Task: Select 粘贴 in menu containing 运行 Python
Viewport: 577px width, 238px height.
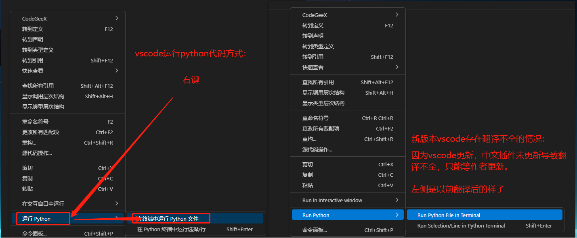Action: 67,189
